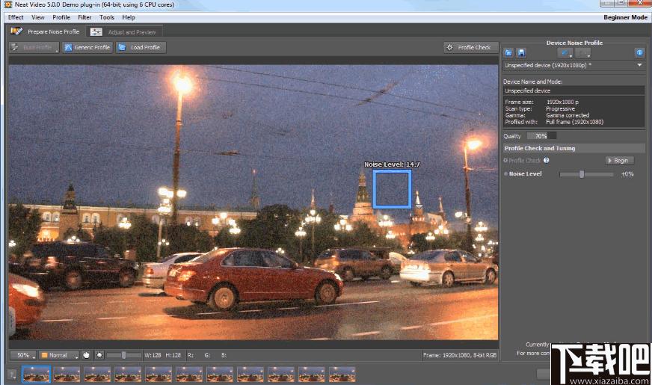
Task: Select the fifth frame thumbnail
Action: 159,375
